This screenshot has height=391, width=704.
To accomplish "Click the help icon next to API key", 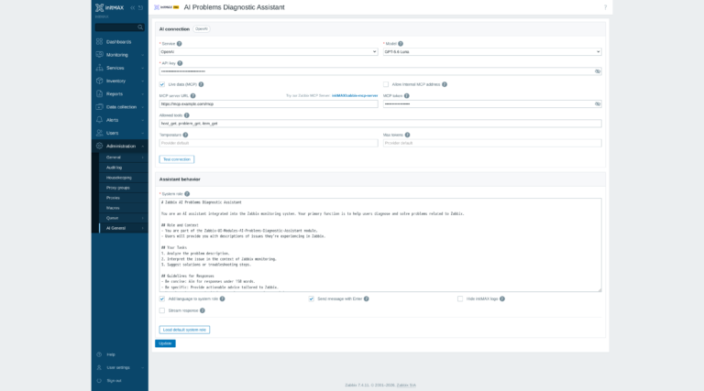I will click(180, 63).
